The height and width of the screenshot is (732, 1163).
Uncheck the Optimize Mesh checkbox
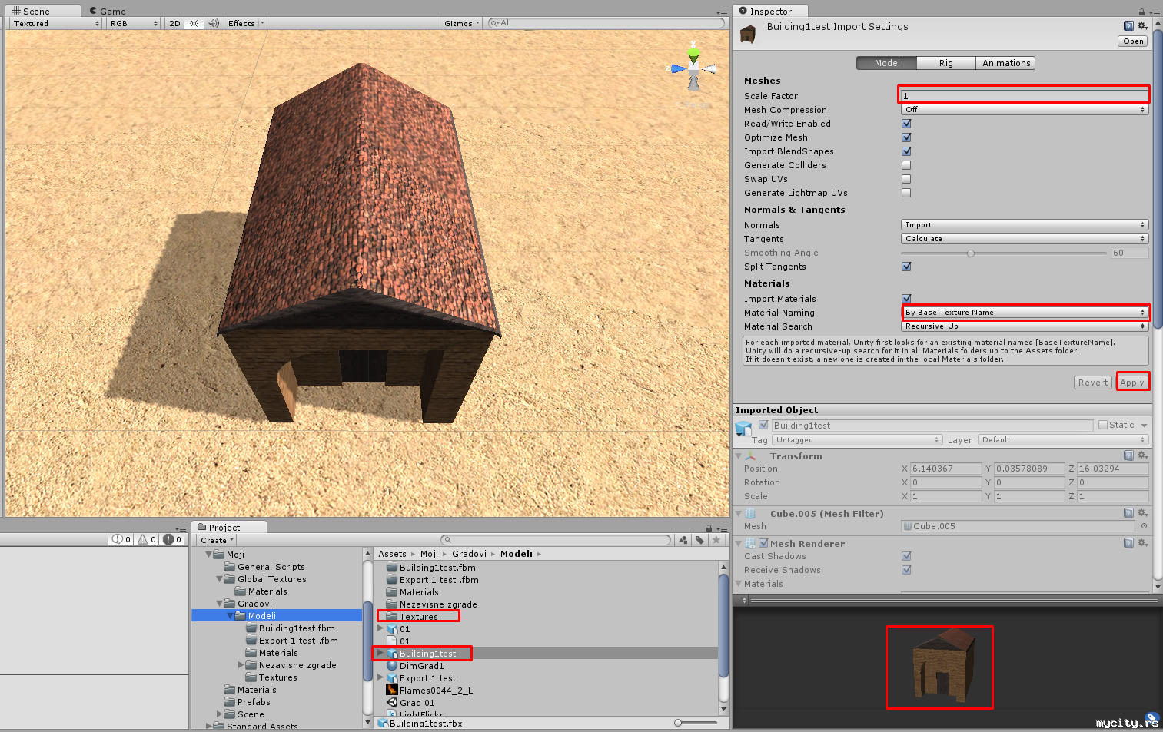(906, 137)
